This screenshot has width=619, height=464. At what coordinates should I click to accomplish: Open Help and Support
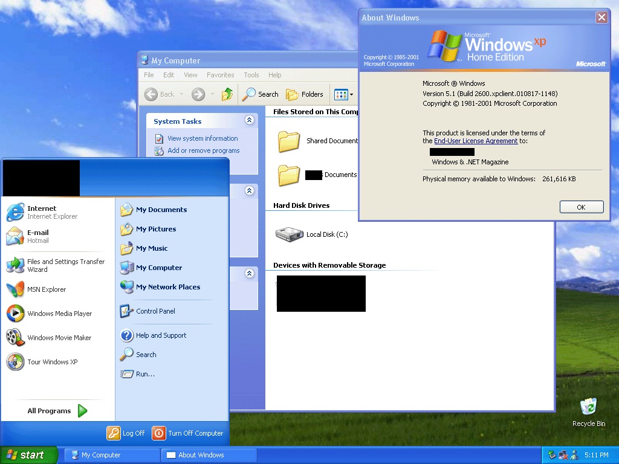(x=153, y=335)
